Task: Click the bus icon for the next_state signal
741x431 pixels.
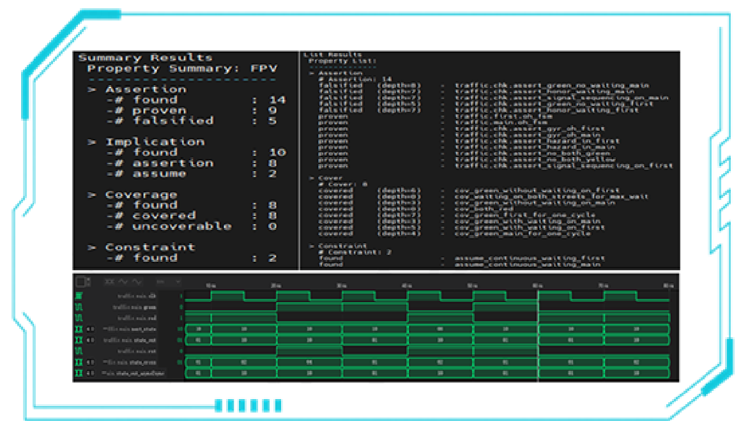Action: click(79, 329)
